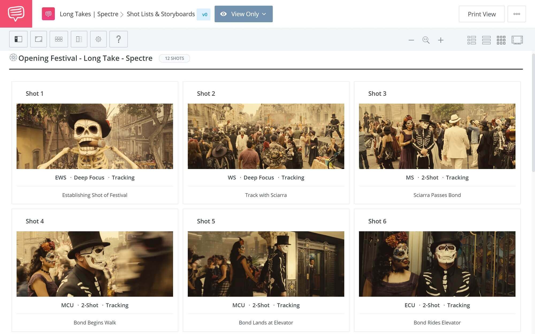The height and width of the screenshot is (334, 535).
Task: Switch to detailed list view icon
Action: coord(472,40)
